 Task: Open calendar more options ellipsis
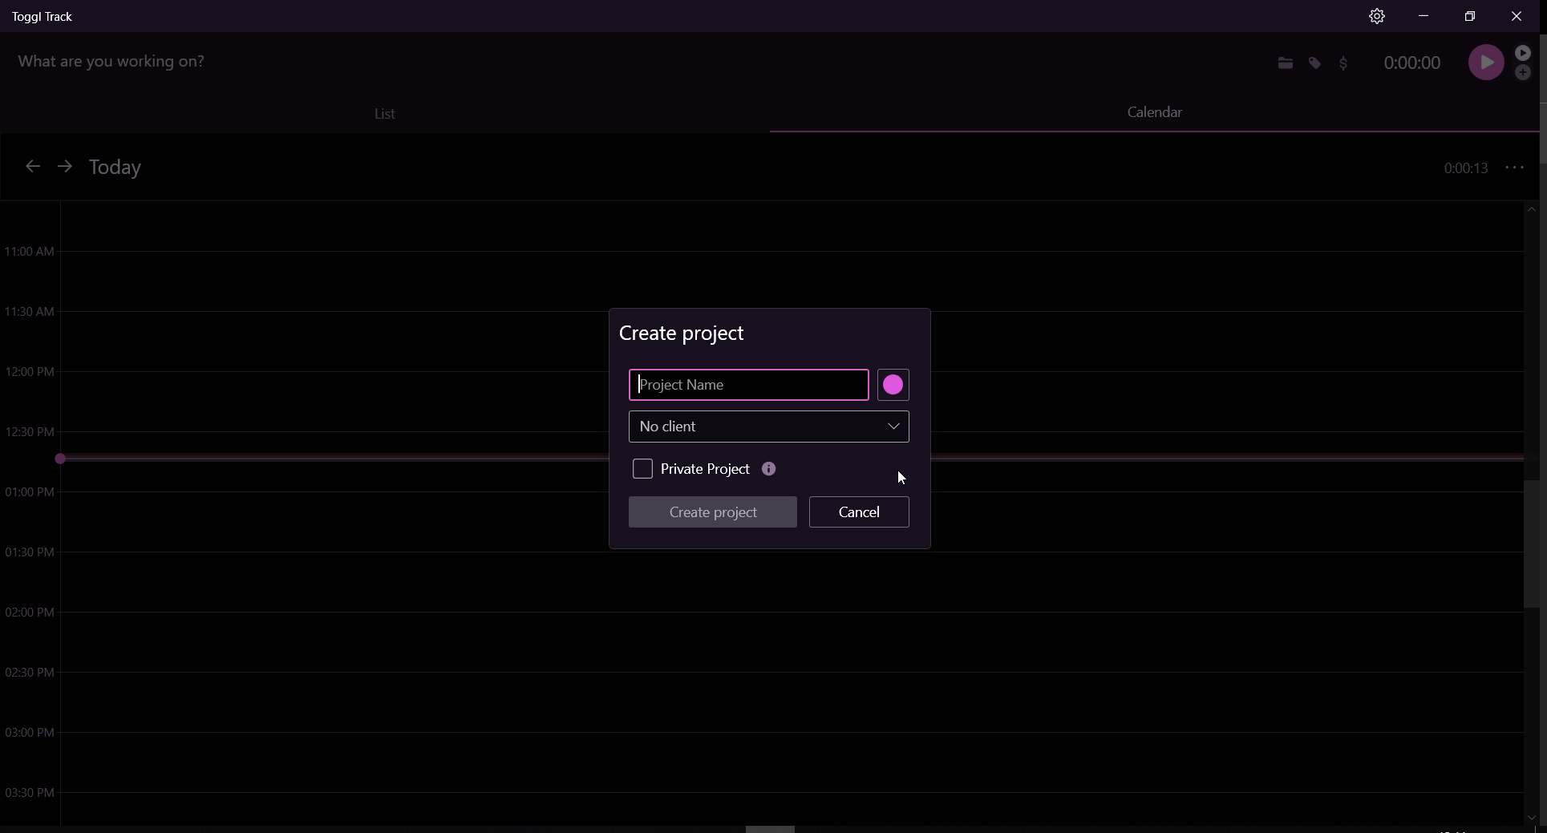(x=1515, y=167)
